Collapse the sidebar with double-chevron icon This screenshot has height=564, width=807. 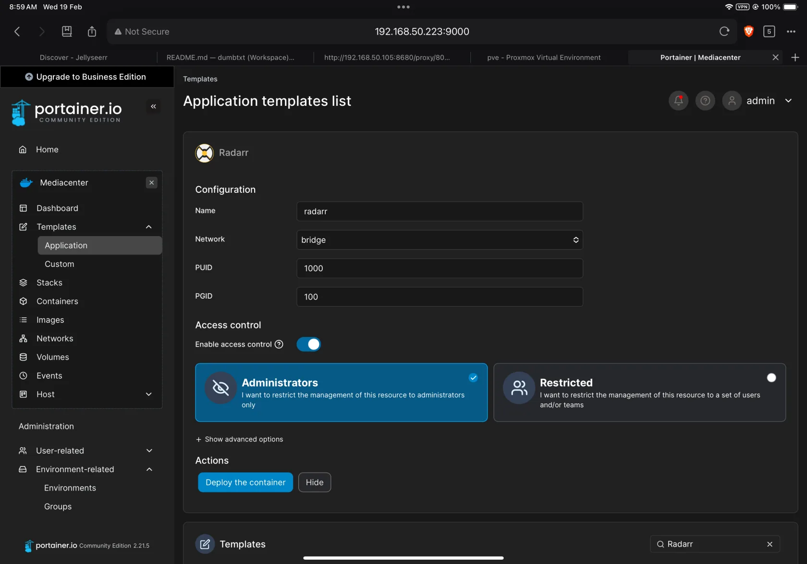click(153, 106)
